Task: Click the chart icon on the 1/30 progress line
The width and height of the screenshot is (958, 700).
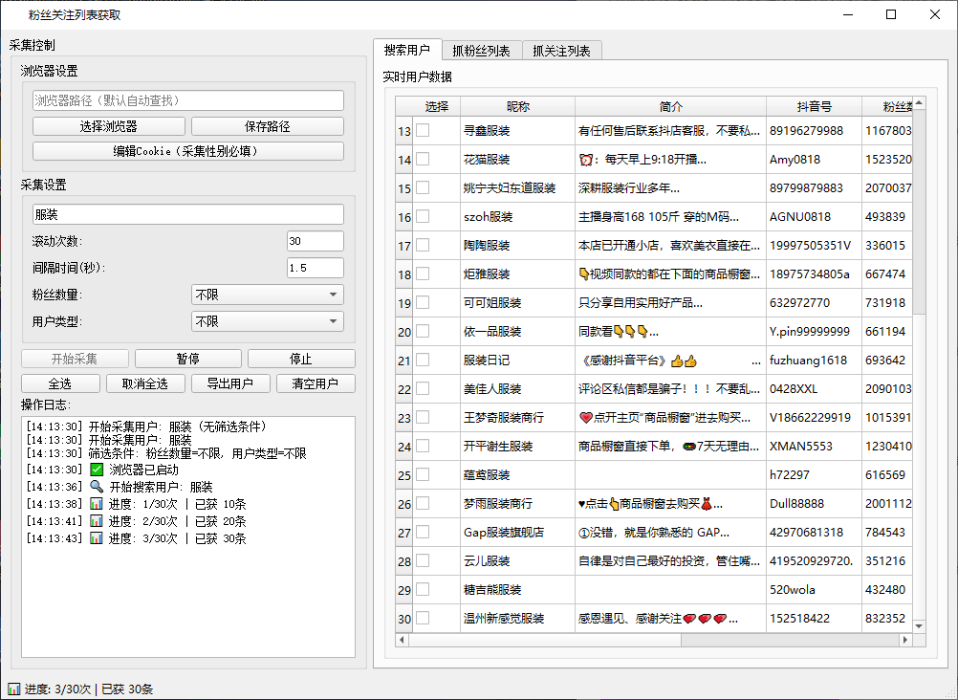Action: 97,504
